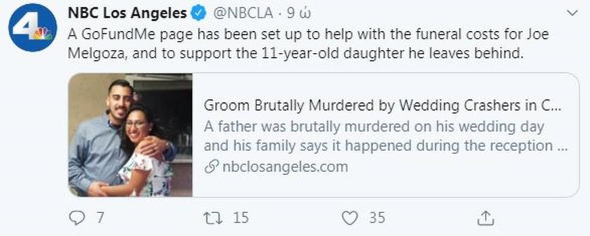Click the reply speech bubble icon
The width and height of the screenshot is (590, 236).
[77, 218]
